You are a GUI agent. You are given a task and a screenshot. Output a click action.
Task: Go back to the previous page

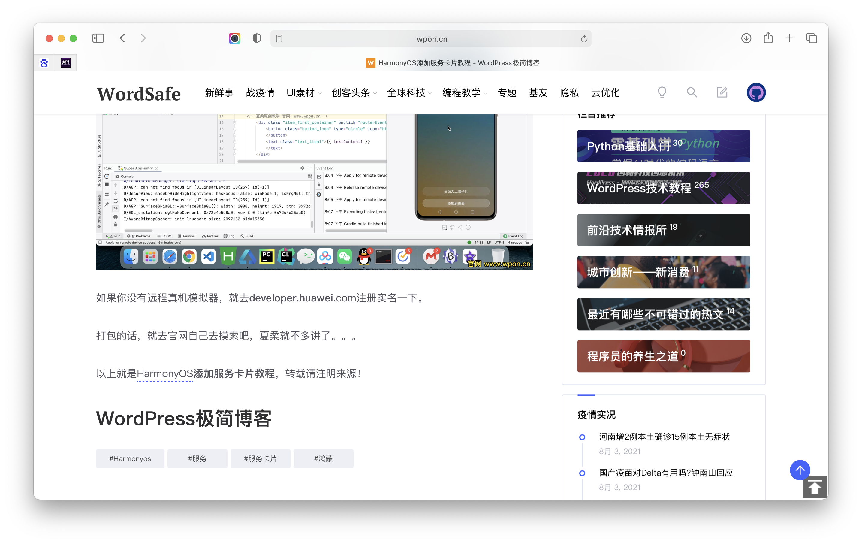point(122,38)
